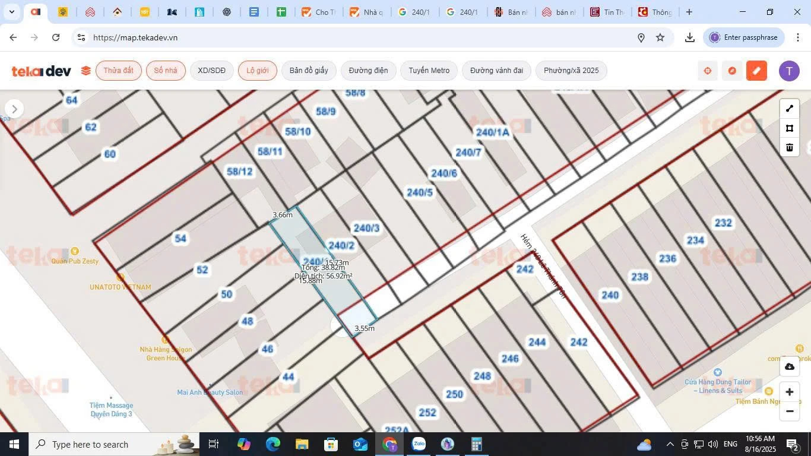Open the Chrome browser menu

pos(799,37)
